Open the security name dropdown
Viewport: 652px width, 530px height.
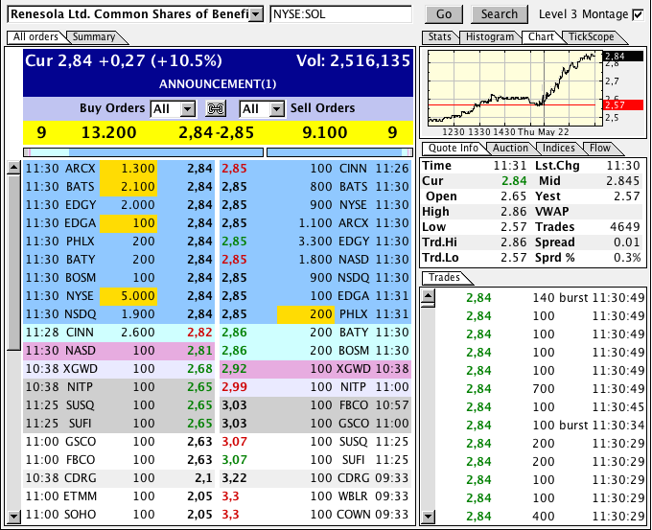[257, 14]
